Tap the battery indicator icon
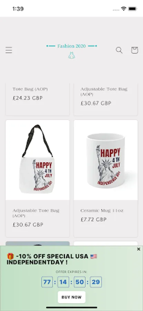The image size is (143, 311). (133, 9)
